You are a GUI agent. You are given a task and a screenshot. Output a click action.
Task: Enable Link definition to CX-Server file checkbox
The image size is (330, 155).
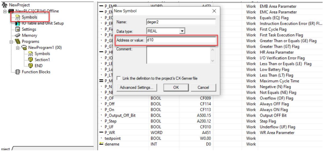point(119,78)
